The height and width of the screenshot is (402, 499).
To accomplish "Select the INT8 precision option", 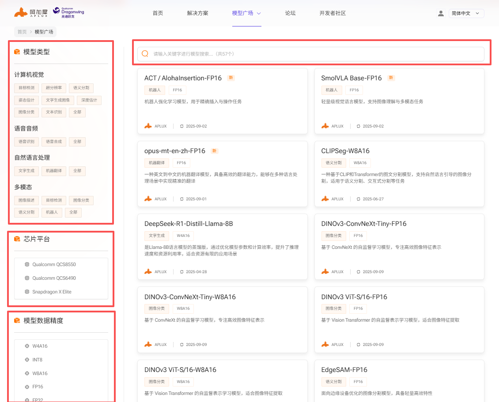I will (37, 360).
